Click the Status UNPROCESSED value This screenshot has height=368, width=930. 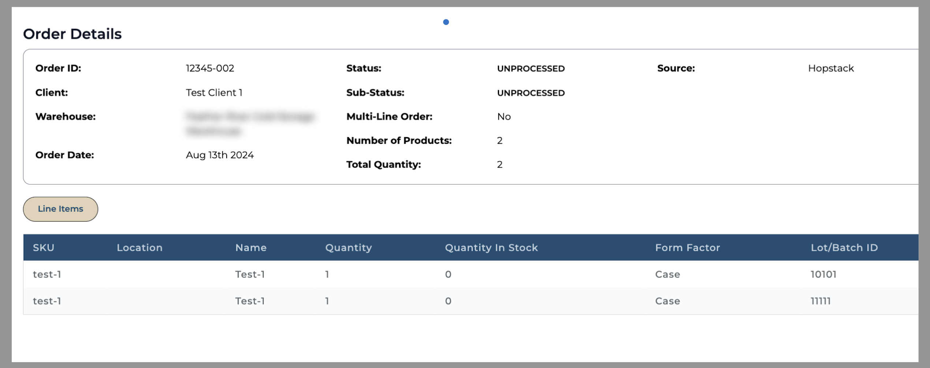tap(531, 69)
